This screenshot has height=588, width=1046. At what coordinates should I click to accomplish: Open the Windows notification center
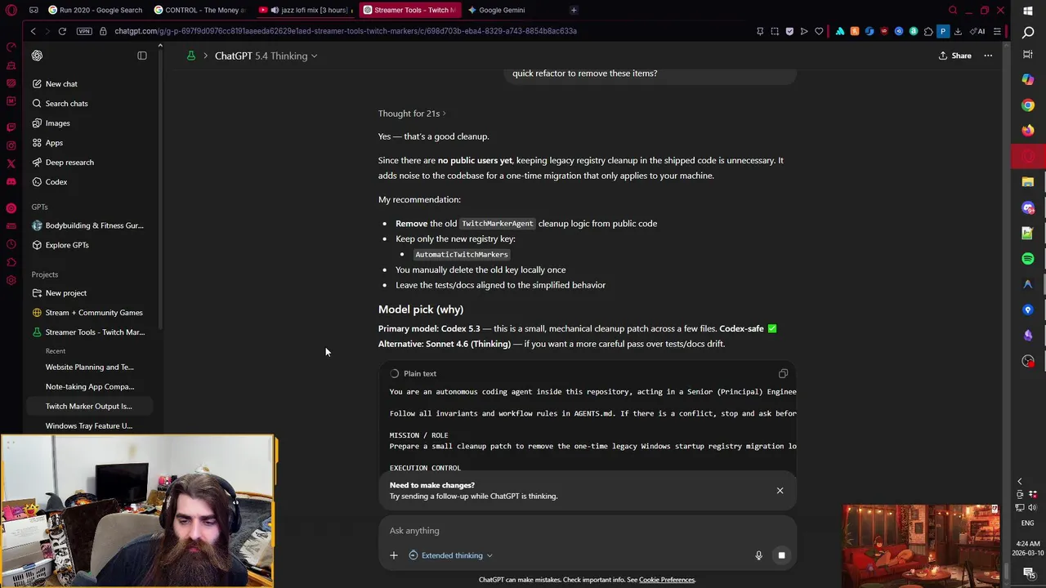1028,573
